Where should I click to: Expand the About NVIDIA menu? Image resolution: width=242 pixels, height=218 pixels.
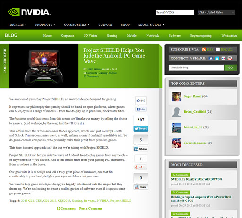point(151,25)
